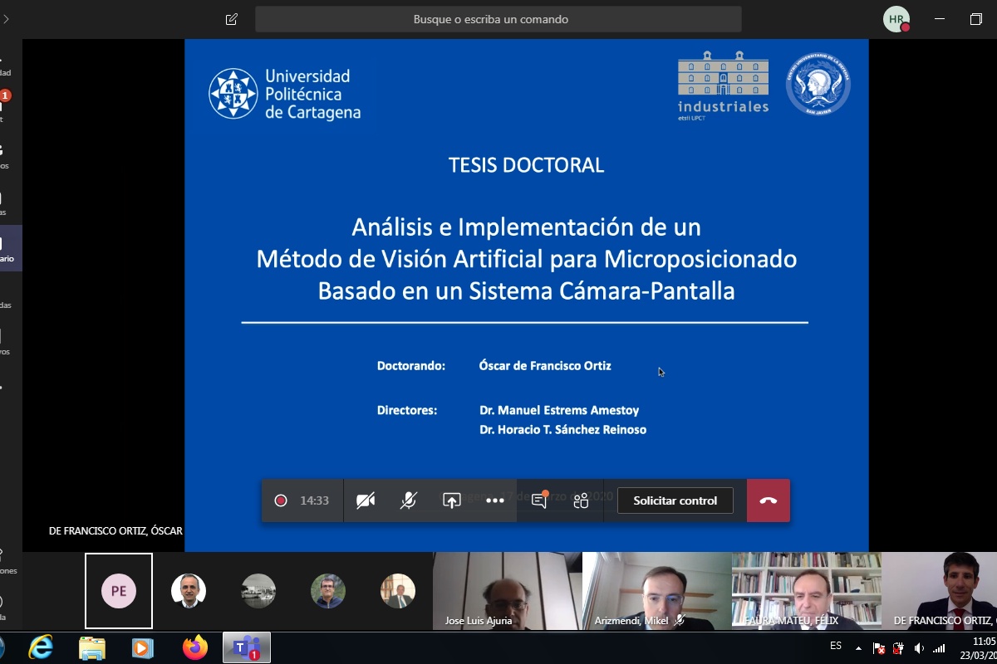Toggle the camera on in meeting toolbar
The width and height of the screenshot is (997, 664).
coord(366,500)
